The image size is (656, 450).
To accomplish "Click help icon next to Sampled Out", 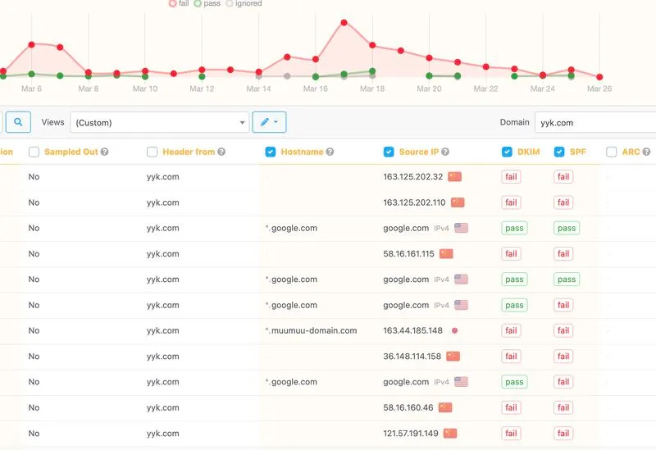I will [x=105, y=152].
